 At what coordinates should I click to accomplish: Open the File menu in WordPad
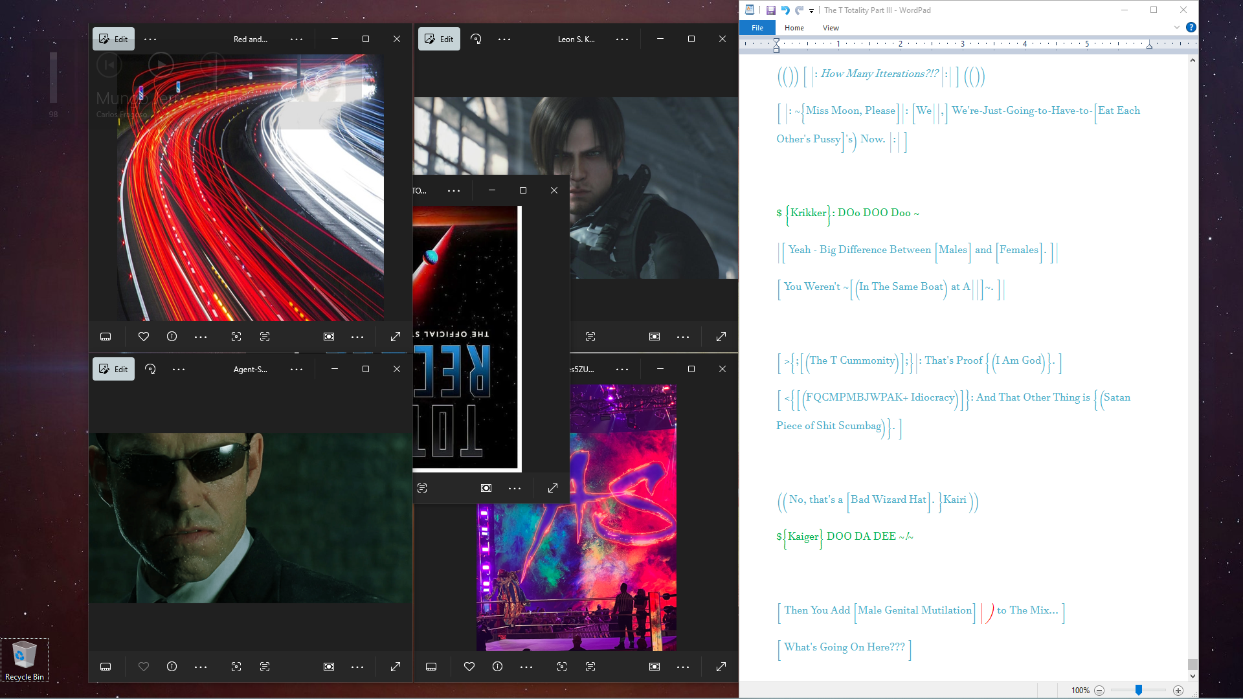[x=757, y=28]
